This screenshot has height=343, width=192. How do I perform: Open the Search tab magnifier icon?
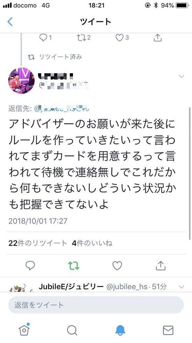[x=72, y=330]
